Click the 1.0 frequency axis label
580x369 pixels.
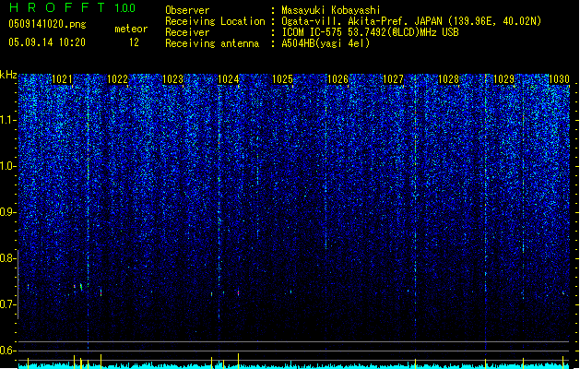pyautogui.click(x=7, y=166)
